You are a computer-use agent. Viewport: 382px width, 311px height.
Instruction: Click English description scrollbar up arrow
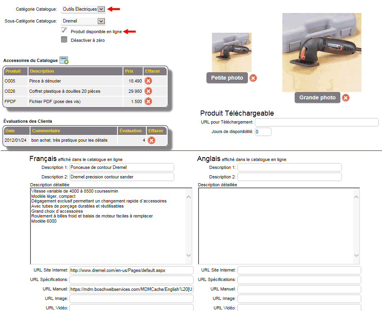point(356,197)
